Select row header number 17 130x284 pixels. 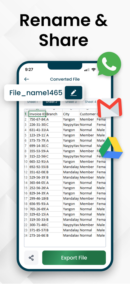[x=26, y=199]
